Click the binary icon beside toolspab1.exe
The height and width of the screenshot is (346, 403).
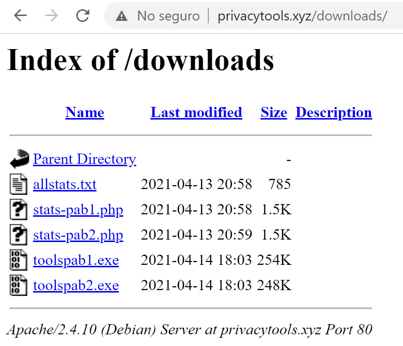[x=18, y=260]
